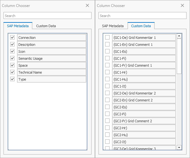Click the scroll up arrow in Custom Data list
Screen dimensions: 190x158
pos(179,36)
